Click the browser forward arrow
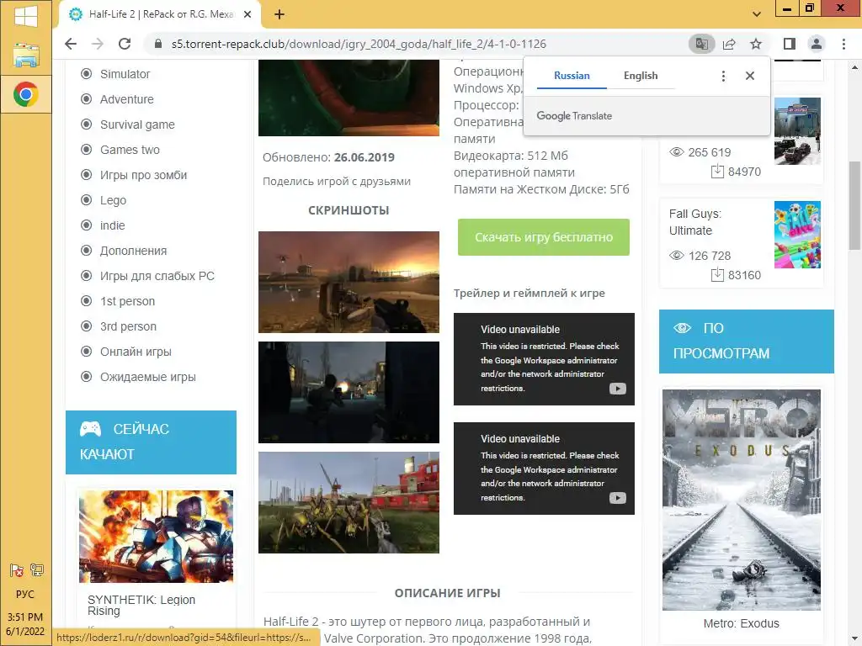The width and height of the screenshot is (862, 646). (98, 44)
